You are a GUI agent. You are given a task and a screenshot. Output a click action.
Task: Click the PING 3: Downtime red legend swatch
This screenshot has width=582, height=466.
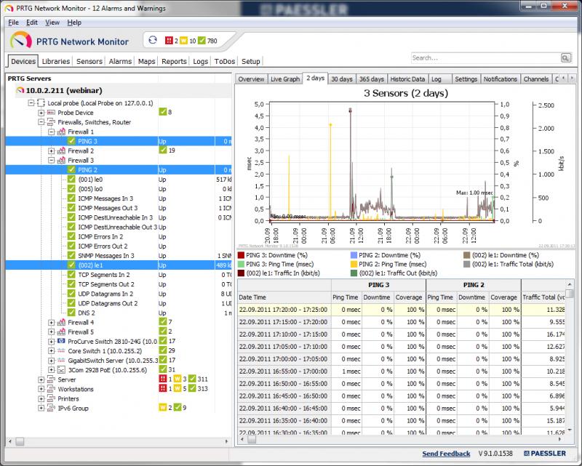coord(241,255)
